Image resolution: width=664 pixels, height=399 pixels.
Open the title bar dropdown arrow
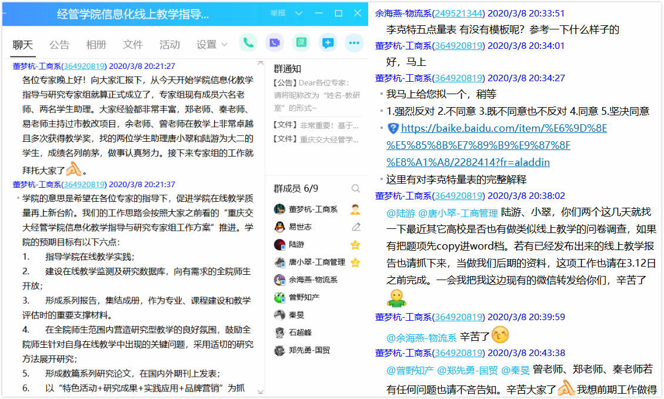299,13
